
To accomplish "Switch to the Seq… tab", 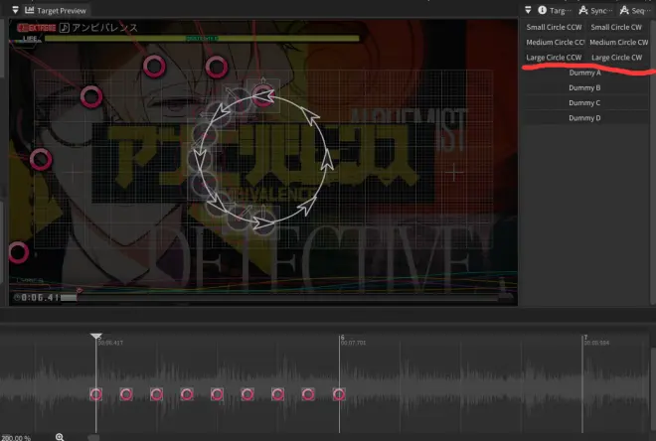I will click(x=635, y=11).
